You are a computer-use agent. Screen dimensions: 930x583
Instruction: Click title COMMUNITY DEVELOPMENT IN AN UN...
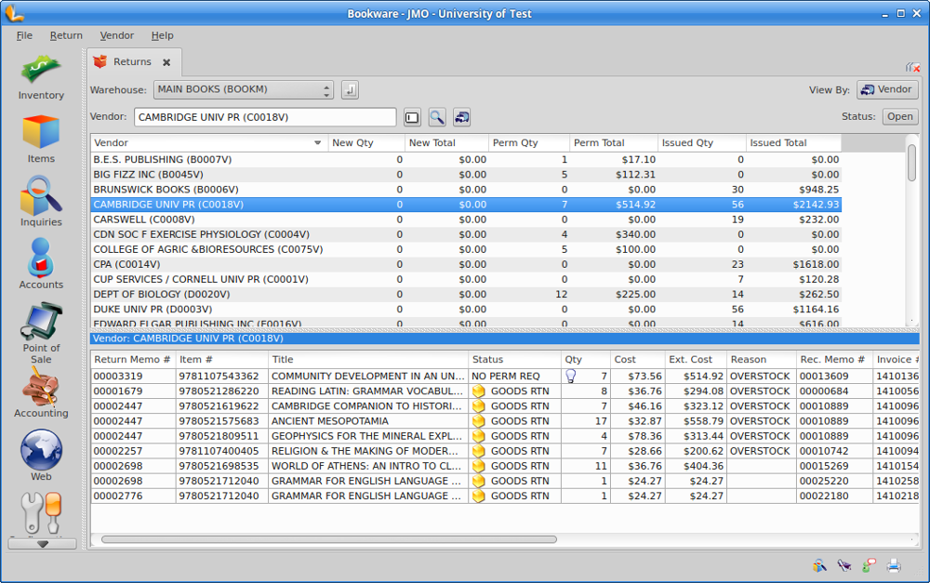pos(367,376)
